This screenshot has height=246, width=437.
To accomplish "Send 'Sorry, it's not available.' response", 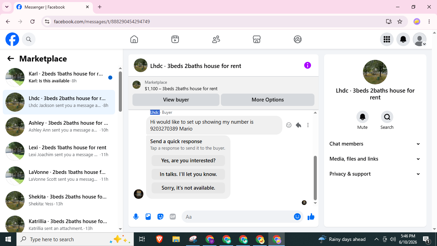I will coord(188,188).
